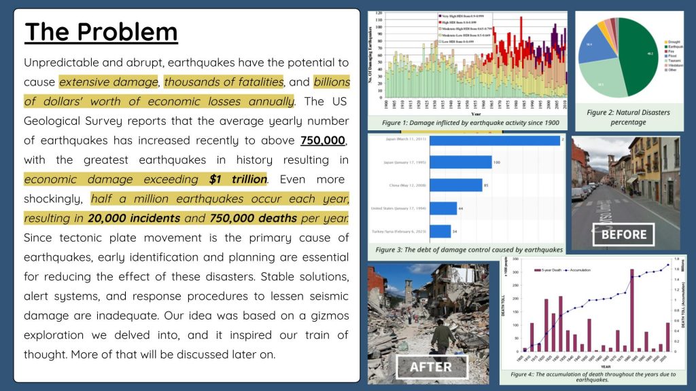This screenshot has height=391, width=696.
Task: Click the "Year" axis label under Figure 1
Action: pyautogui.click(x=475, y=114)
